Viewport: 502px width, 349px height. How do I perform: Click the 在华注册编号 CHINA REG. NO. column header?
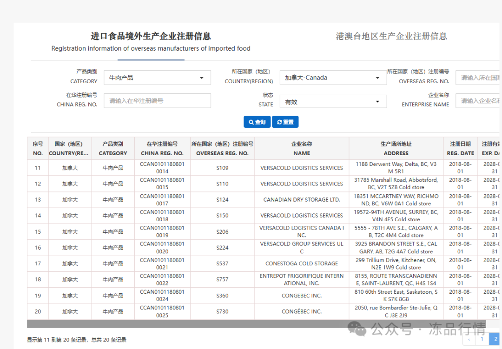[x=162, y=149]
